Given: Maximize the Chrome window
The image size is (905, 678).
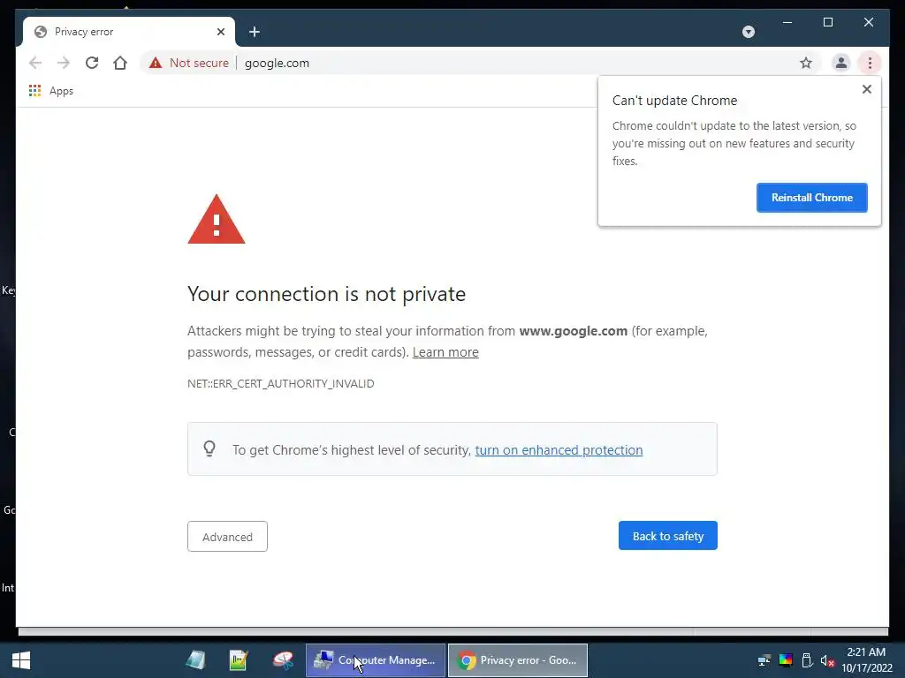Looking at the screenshot, I should coord(827,22).
